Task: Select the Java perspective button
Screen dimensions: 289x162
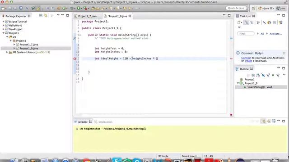Action: 281,8
